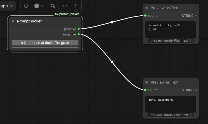This screenshot has width=208, height=124.
Task: Expand the color picker chevron
Action: click(42, 6)
